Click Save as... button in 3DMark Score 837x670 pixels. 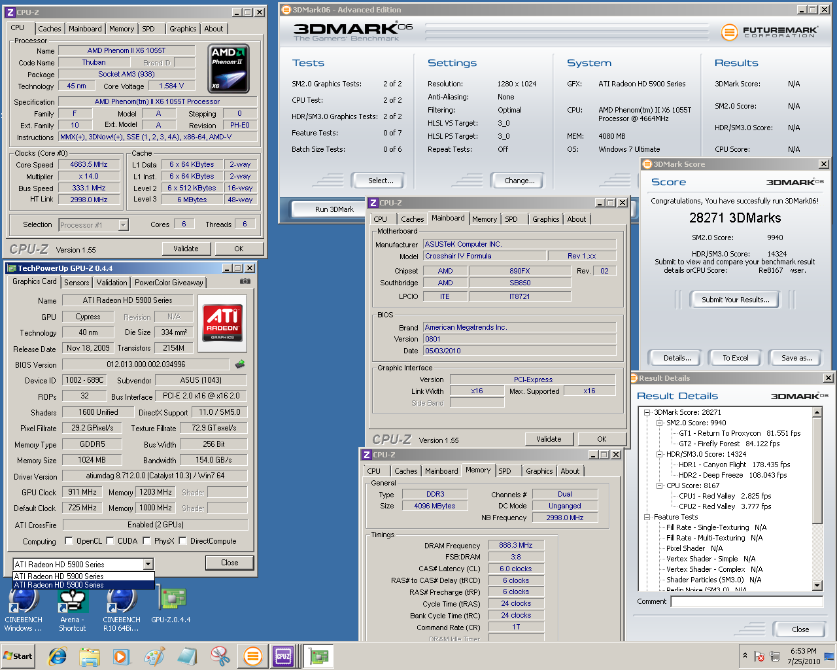[x=796, y=358]
